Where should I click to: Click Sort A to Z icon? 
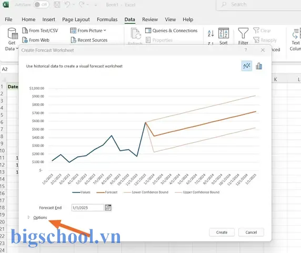tap(211, 33)
